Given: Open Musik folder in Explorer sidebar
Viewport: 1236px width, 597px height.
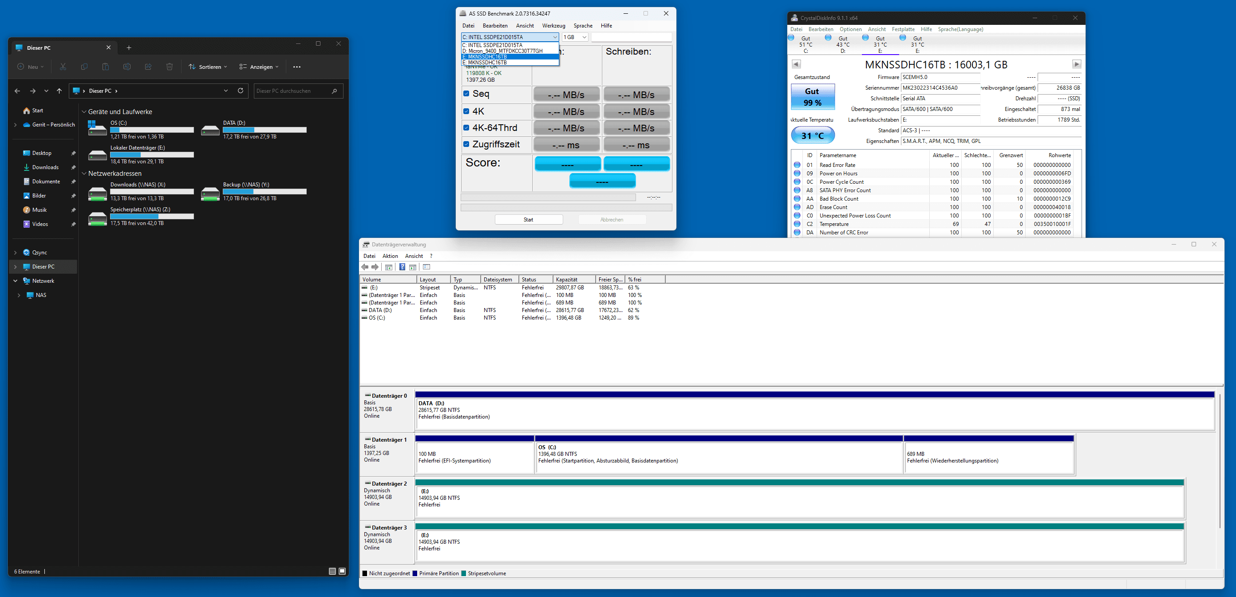Looking at the screenshot, I should pos(39,210).
